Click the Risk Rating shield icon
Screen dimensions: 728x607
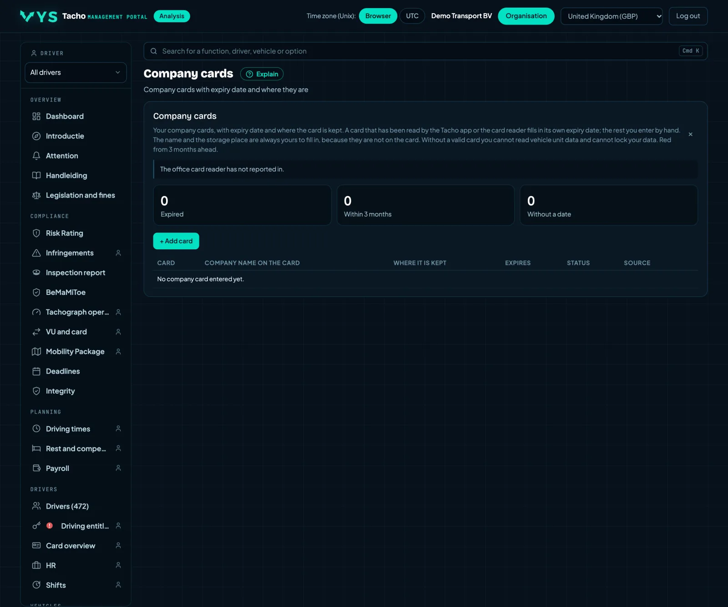pyautogui.click(x=36, y=233)
